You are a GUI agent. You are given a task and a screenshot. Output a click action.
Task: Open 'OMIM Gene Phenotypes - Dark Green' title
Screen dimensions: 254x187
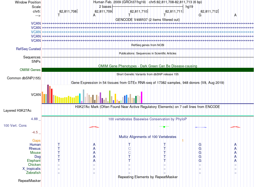point(148,66)
